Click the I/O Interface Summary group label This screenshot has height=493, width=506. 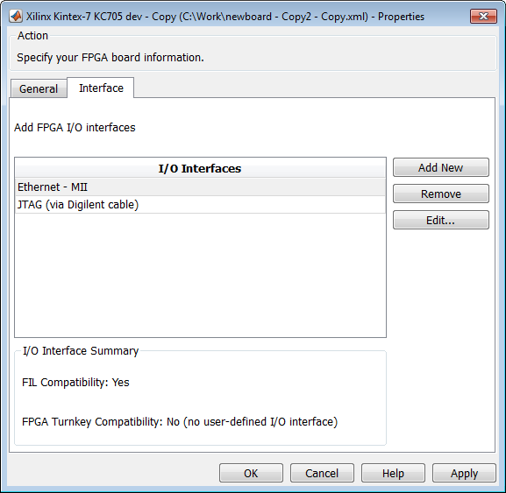tap(81, 350)
